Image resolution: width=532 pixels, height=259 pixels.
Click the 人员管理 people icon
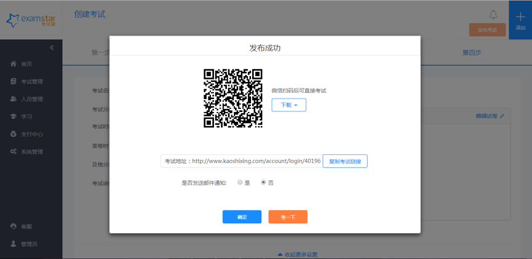[x=14, y=99]
